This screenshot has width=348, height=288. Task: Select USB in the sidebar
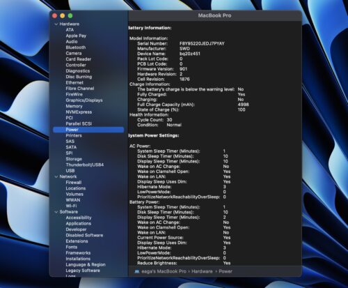click(70, 171)
